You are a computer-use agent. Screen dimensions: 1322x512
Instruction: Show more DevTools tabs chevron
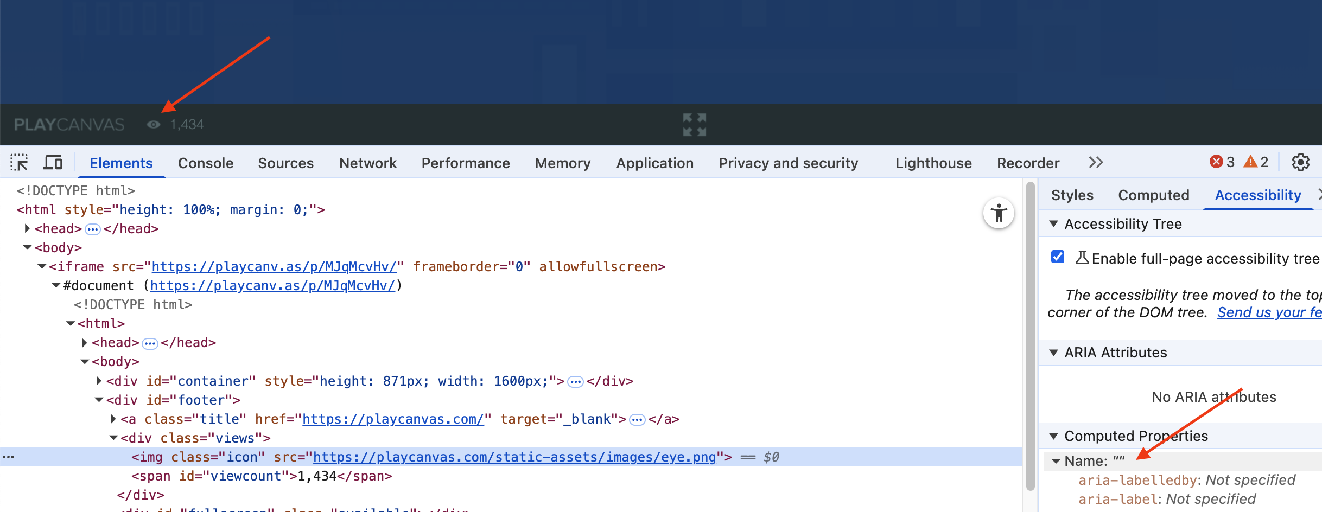[1096, 163]
